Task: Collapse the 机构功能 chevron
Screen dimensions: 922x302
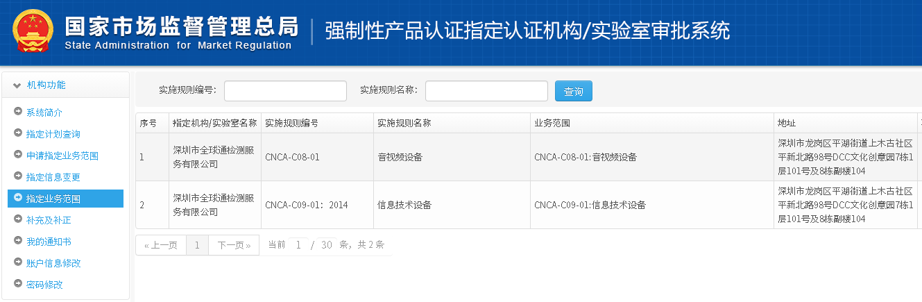Action: (17, 85)
